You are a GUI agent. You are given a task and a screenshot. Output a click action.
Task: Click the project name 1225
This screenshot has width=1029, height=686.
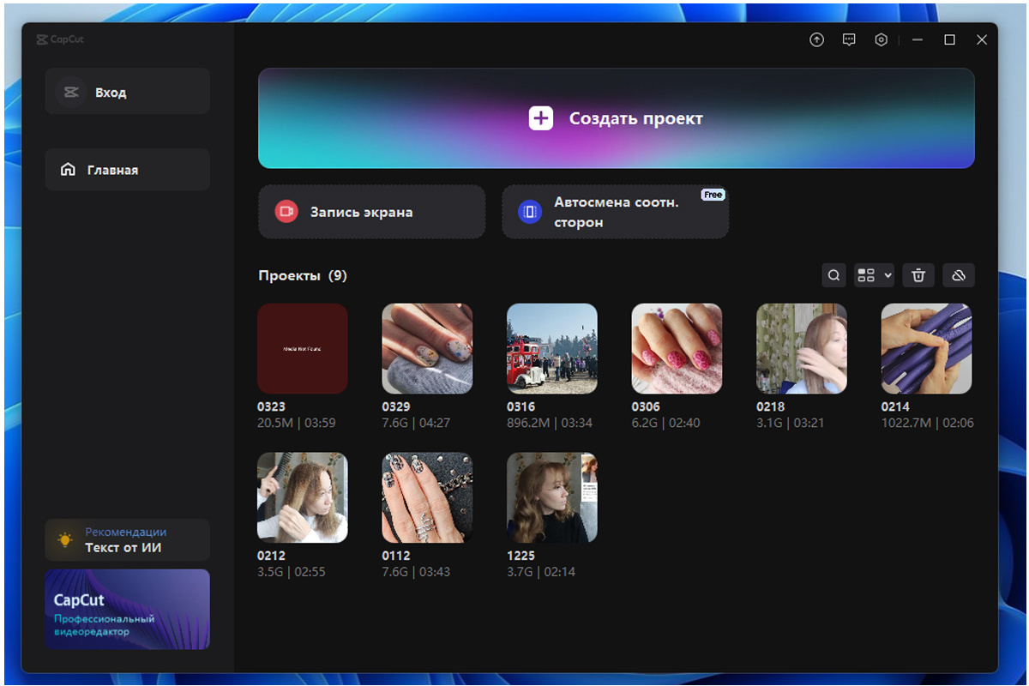click(x=521, y=556)
